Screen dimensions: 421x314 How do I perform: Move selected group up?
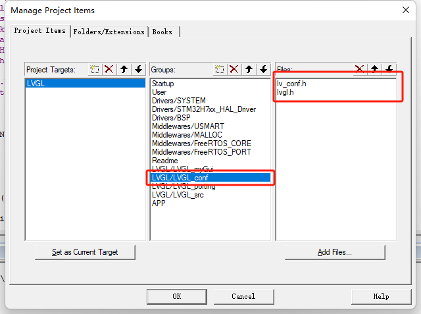pos(249,69)
